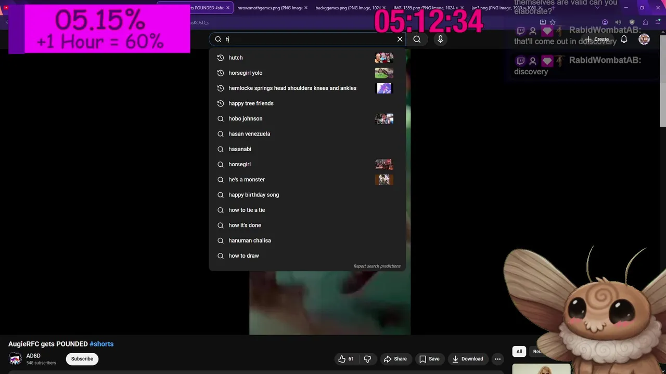Image resolution: width=666 pixels, height=374 pixels.
Task: Choose the 'hanuman chalisa' suggestion
Action: click(307, 241)
